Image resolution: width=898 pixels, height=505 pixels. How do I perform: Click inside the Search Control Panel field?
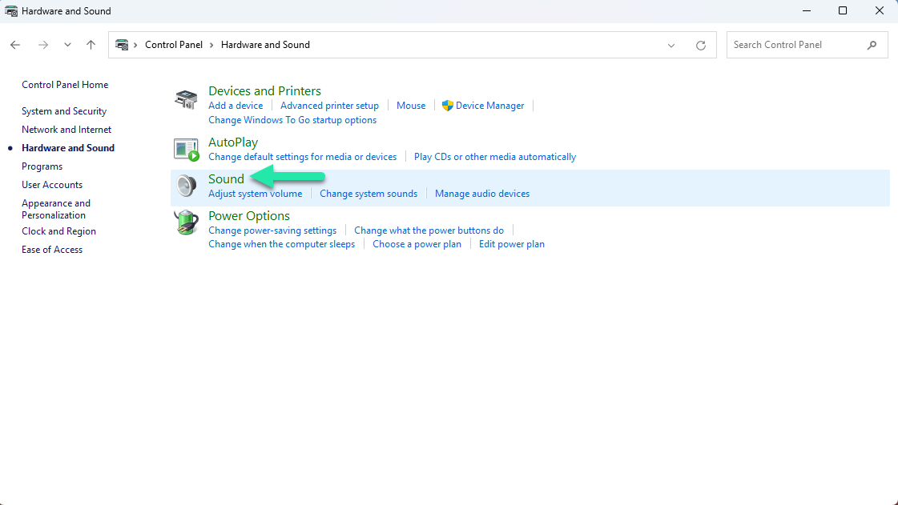coord(793,45)
